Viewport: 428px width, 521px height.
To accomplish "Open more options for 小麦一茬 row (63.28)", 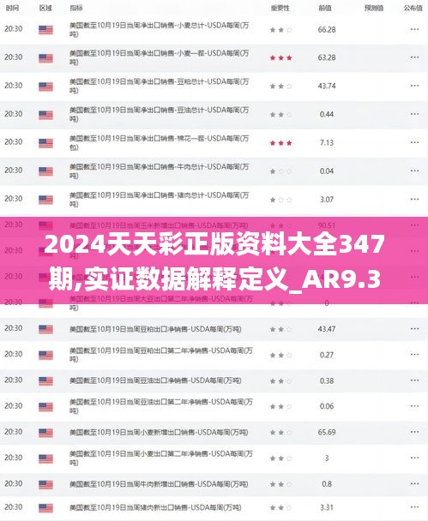I will tap(414, 57).
